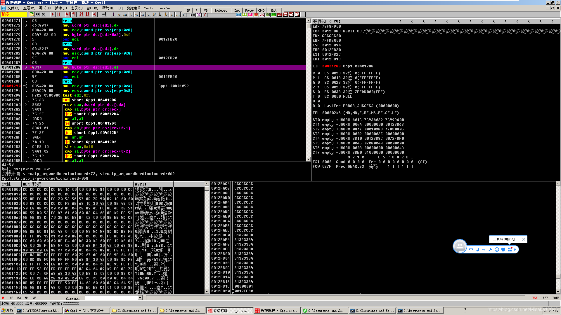The height and width of the screenshot is (315, 561).
Task: Click the VB quick button
Action: [206, 10]
